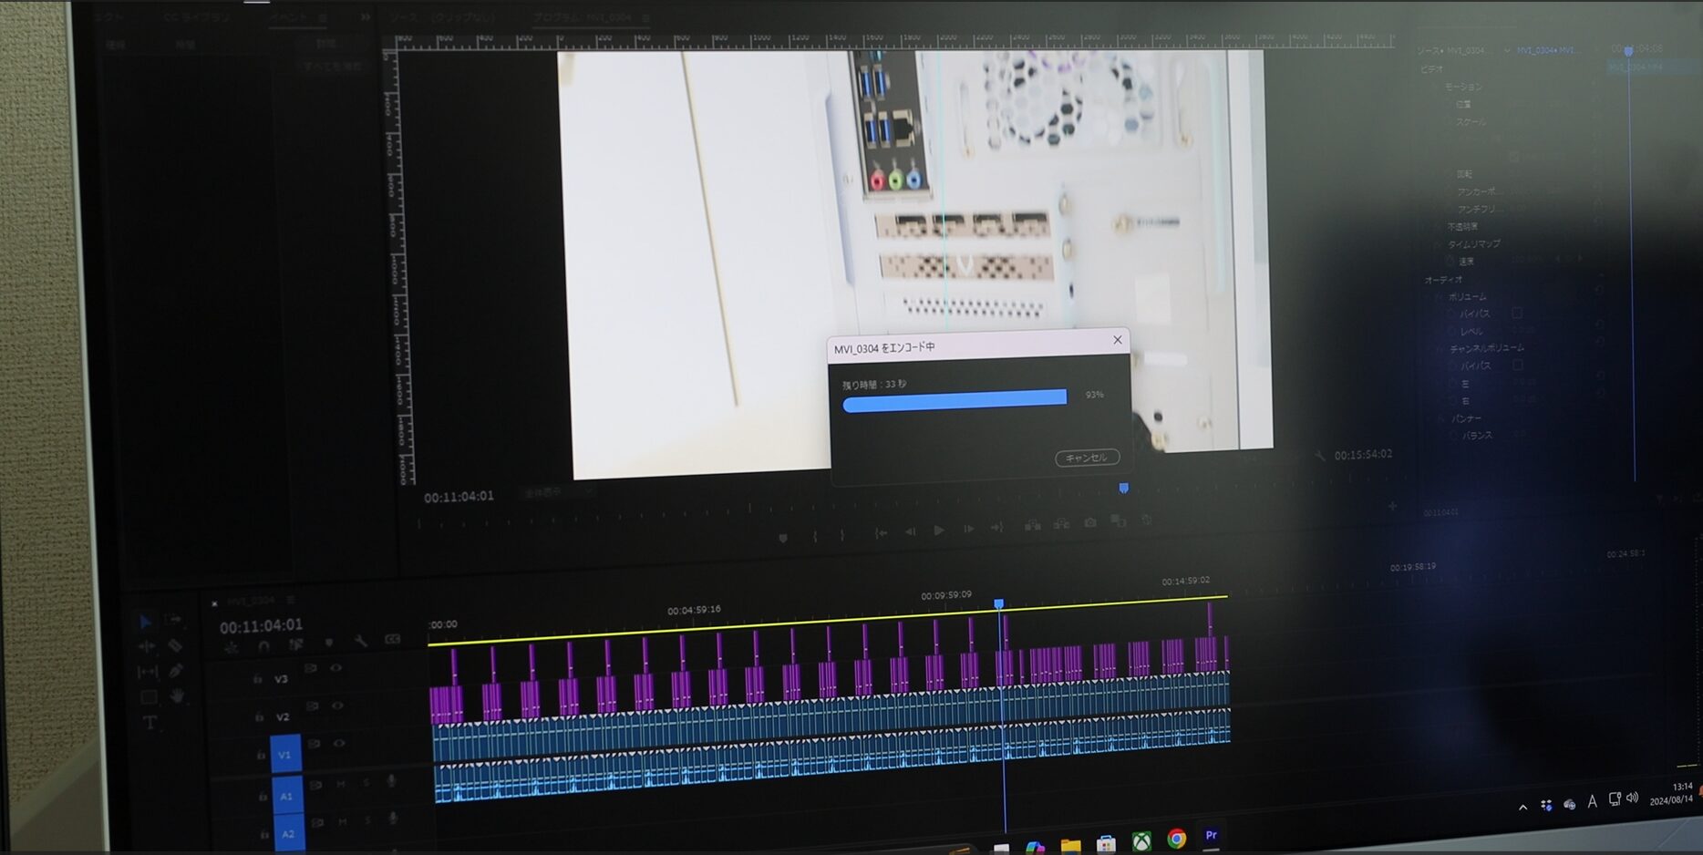
Task: Toggle A1 track targeting
Action: [286, 795]
